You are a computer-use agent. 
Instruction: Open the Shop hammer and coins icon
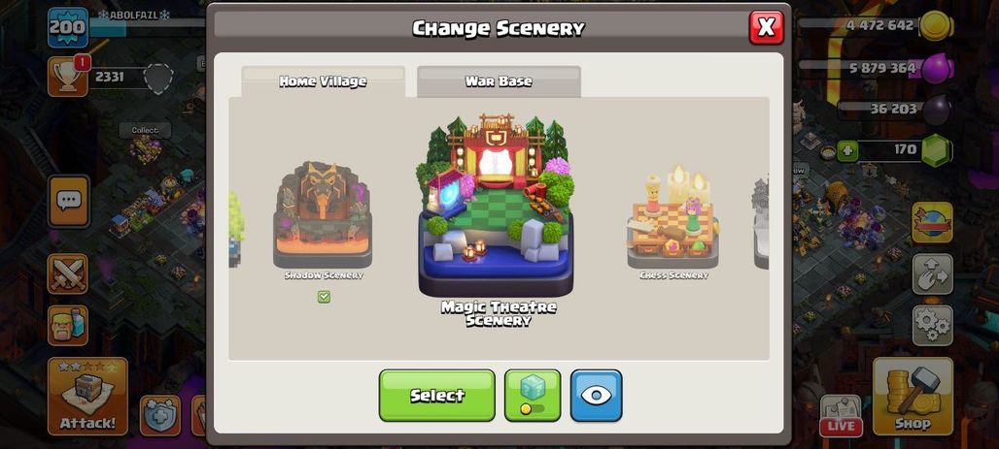913,397
